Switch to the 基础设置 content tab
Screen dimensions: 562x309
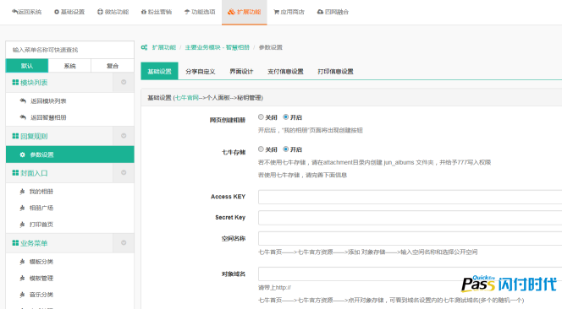[x=159, y=71]
